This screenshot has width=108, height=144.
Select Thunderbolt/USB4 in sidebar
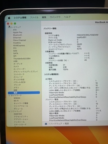[22, 59]
